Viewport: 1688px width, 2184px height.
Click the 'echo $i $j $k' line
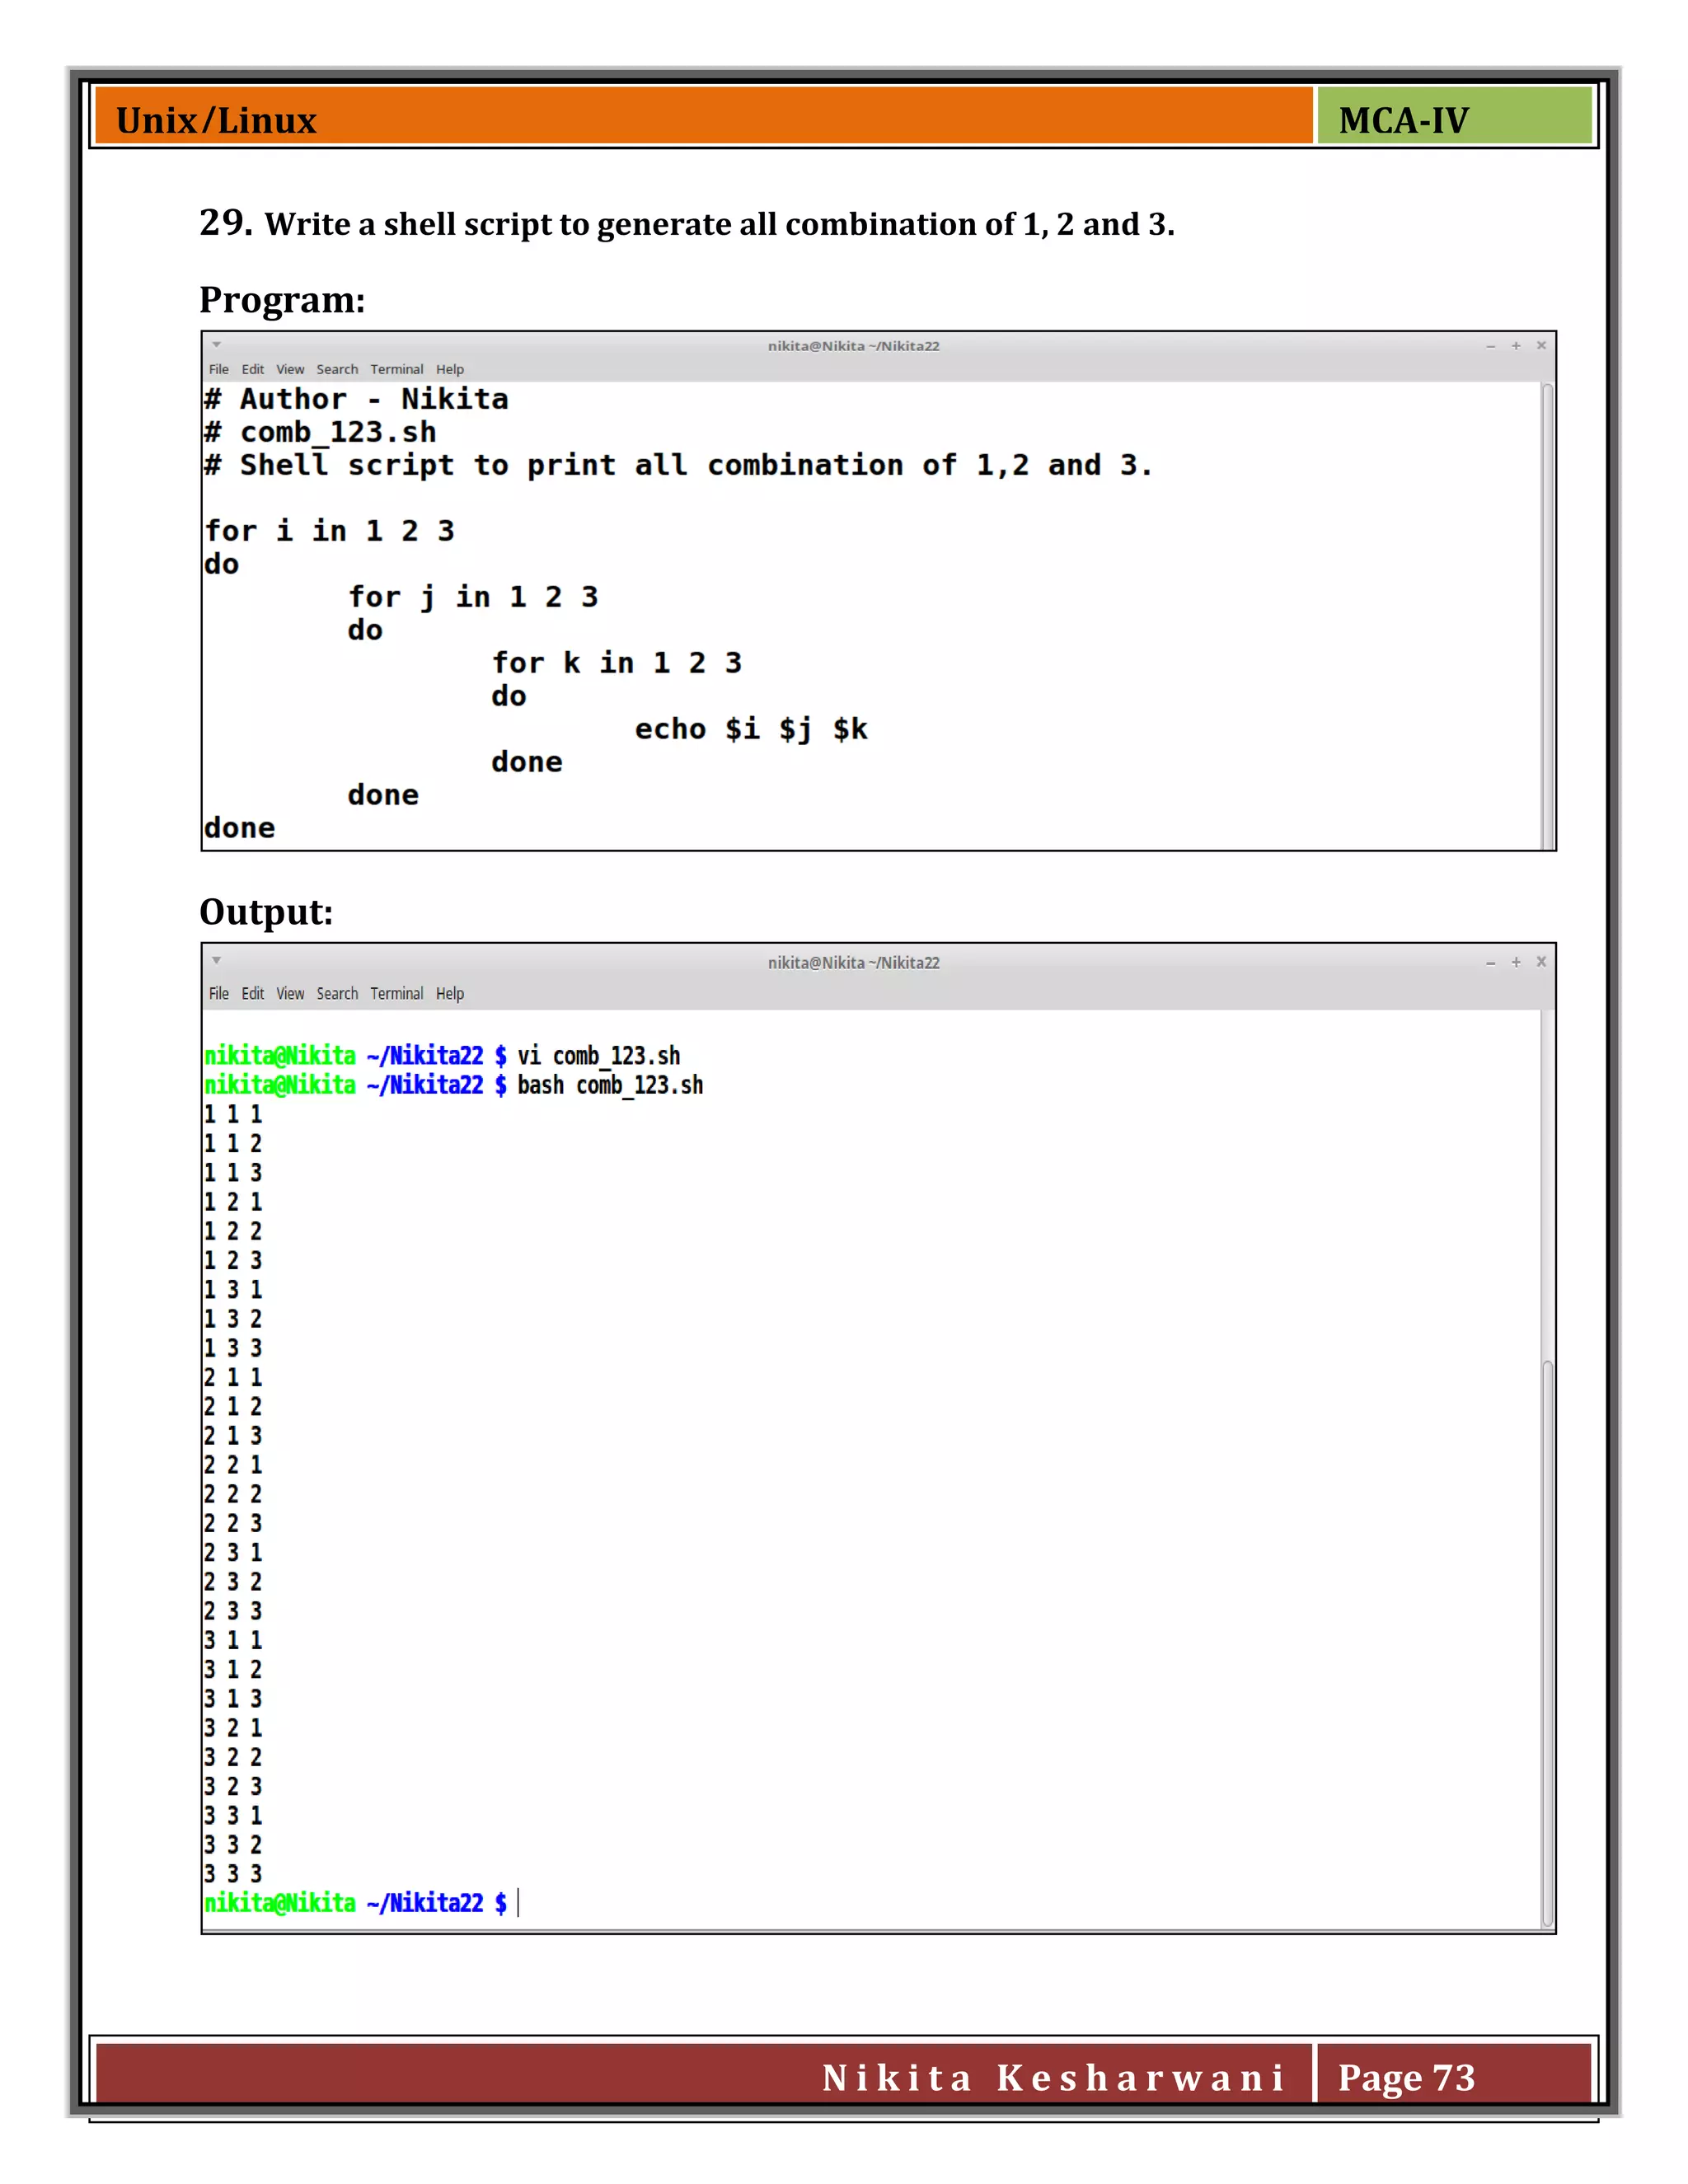(751, 729)
